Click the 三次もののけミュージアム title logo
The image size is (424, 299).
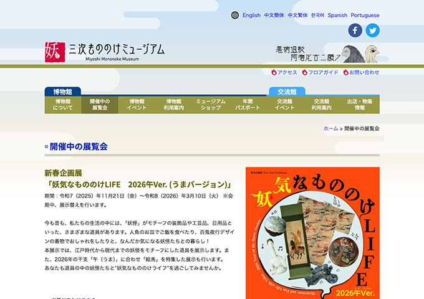117,52
